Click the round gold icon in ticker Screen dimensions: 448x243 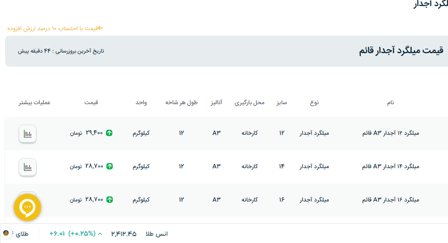pyautogui.click(x=6, y=233)
